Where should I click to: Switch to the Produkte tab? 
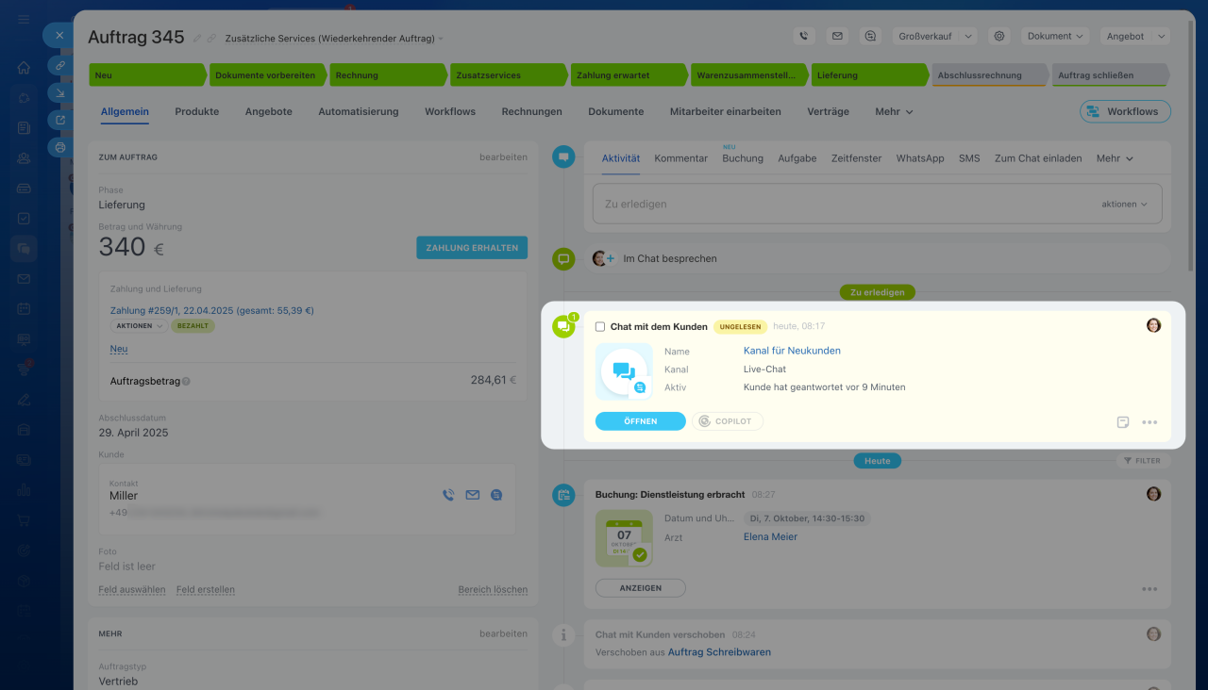tap(196, 111)
